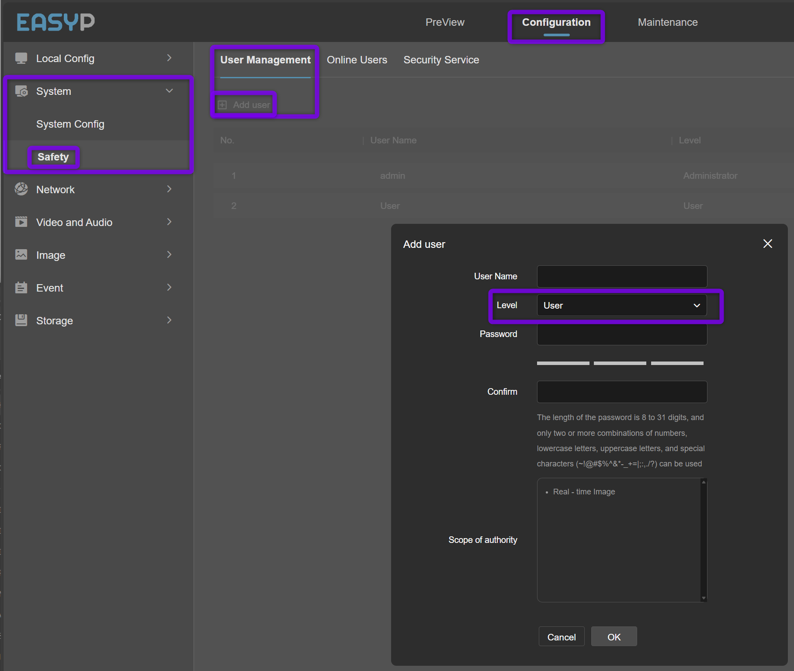Image resolution: width=794 pixels, height=671 pixels.
Task: Click the scope list scroll-down arrow
Action: 704,598
